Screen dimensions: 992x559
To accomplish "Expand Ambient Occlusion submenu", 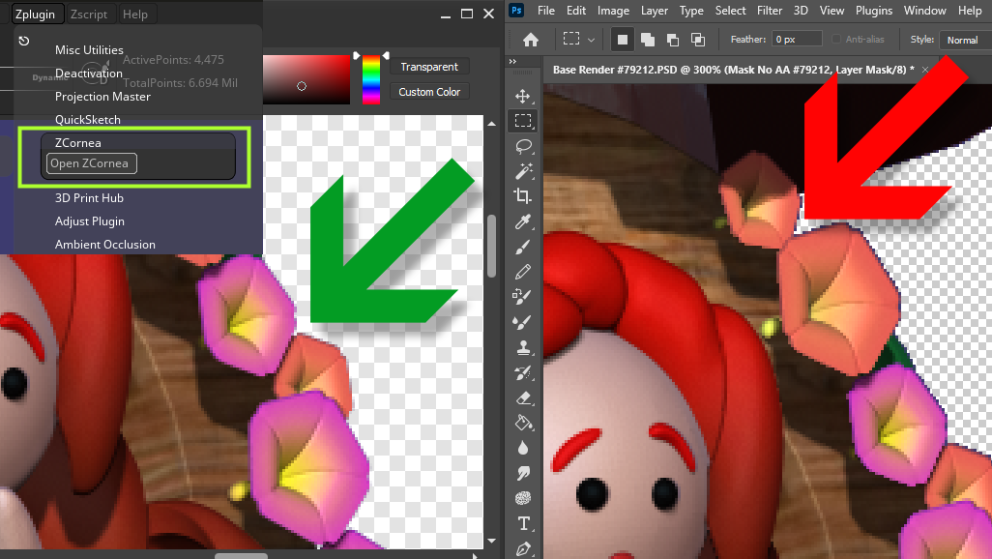I will pos(105,245).
